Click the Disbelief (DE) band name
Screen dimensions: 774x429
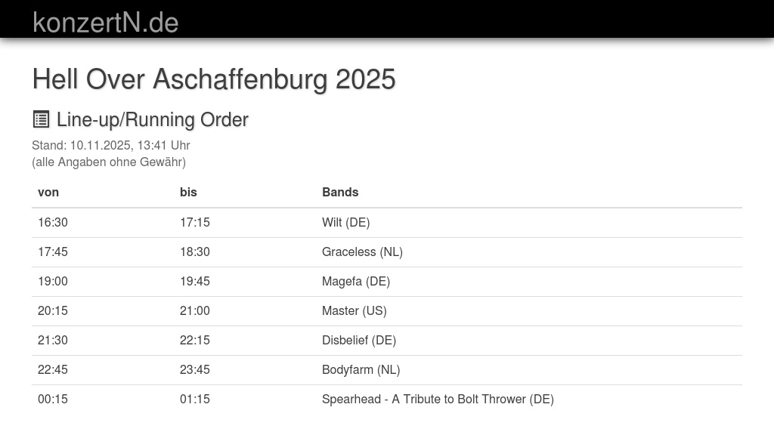point(359,340)
